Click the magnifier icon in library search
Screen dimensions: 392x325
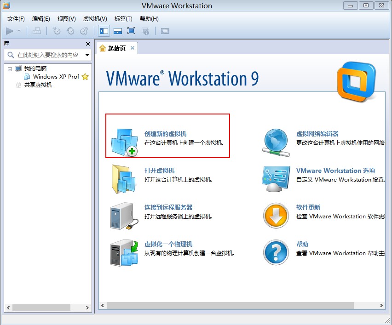[11, 55]
